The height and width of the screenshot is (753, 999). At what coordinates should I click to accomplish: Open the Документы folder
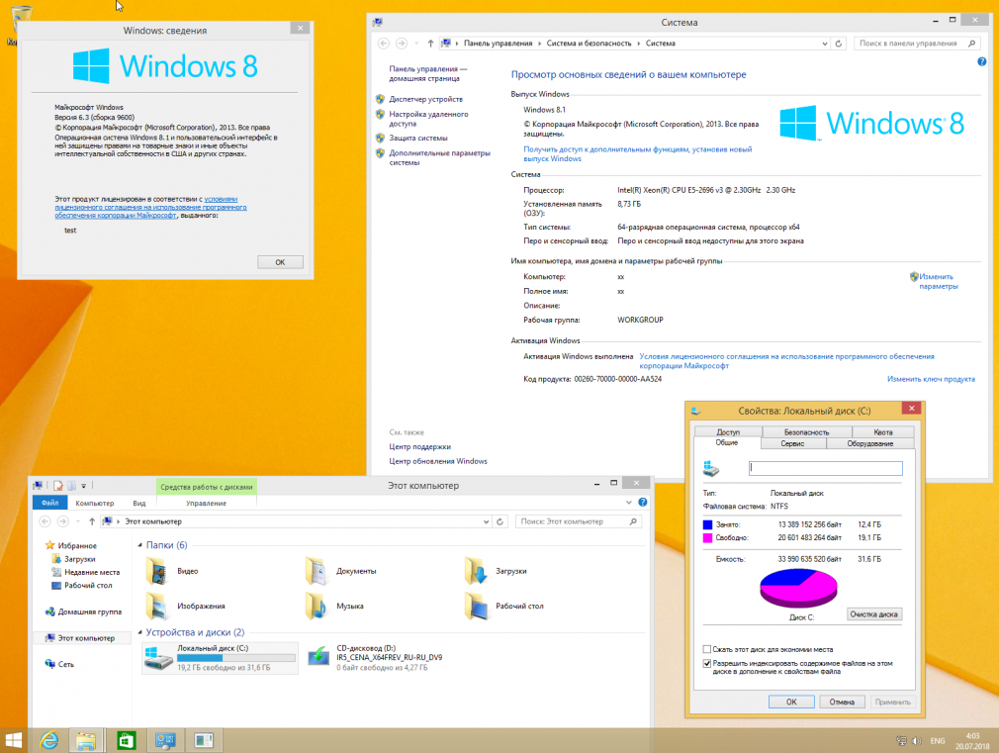(x=341, y=571)
